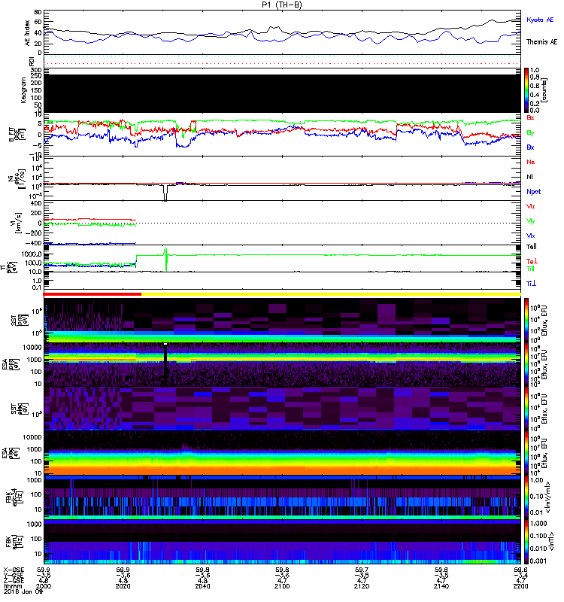
Task: Select the green Viy velocity legend label
Action: [x=531, y=220]
